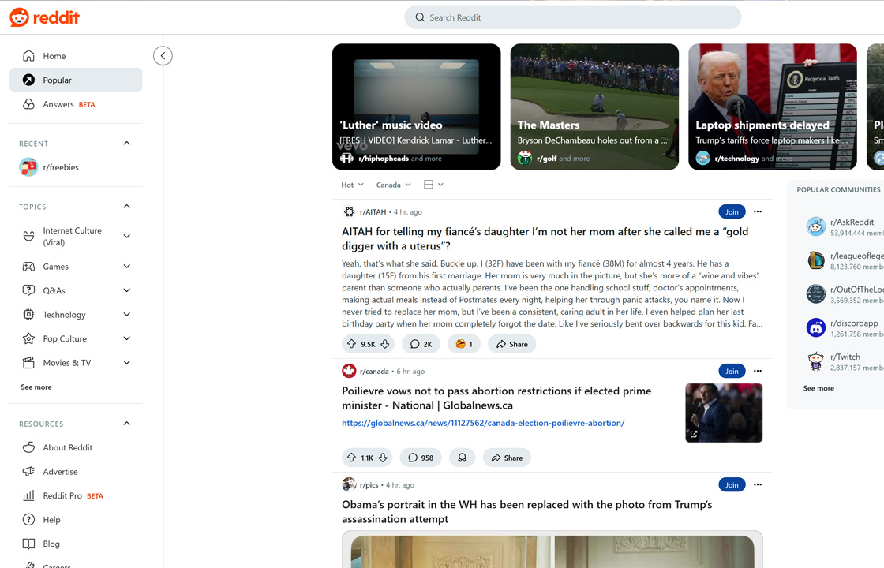Open About Reddit page
The height and width of the screenshot is (568, 884).
(x=76, y=447)
